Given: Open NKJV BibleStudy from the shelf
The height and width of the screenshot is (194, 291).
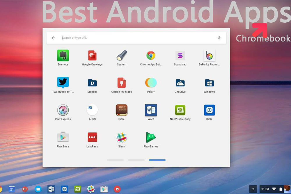Looking at the screenshot, I should coord(78,189).
